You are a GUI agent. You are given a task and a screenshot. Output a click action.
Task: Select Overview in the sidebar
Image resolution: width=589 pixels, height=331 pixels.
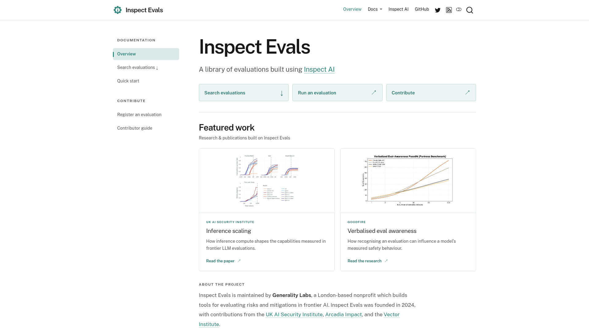pos(146,54)
